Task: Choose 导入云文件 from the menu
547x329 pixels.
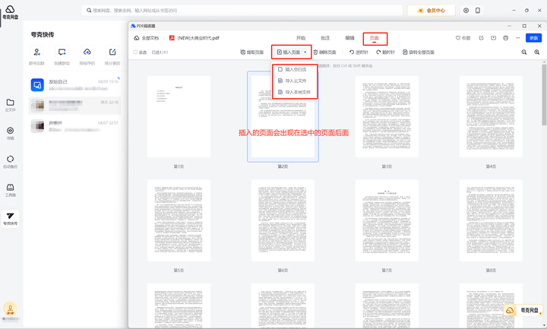Action: coord(295,81)
